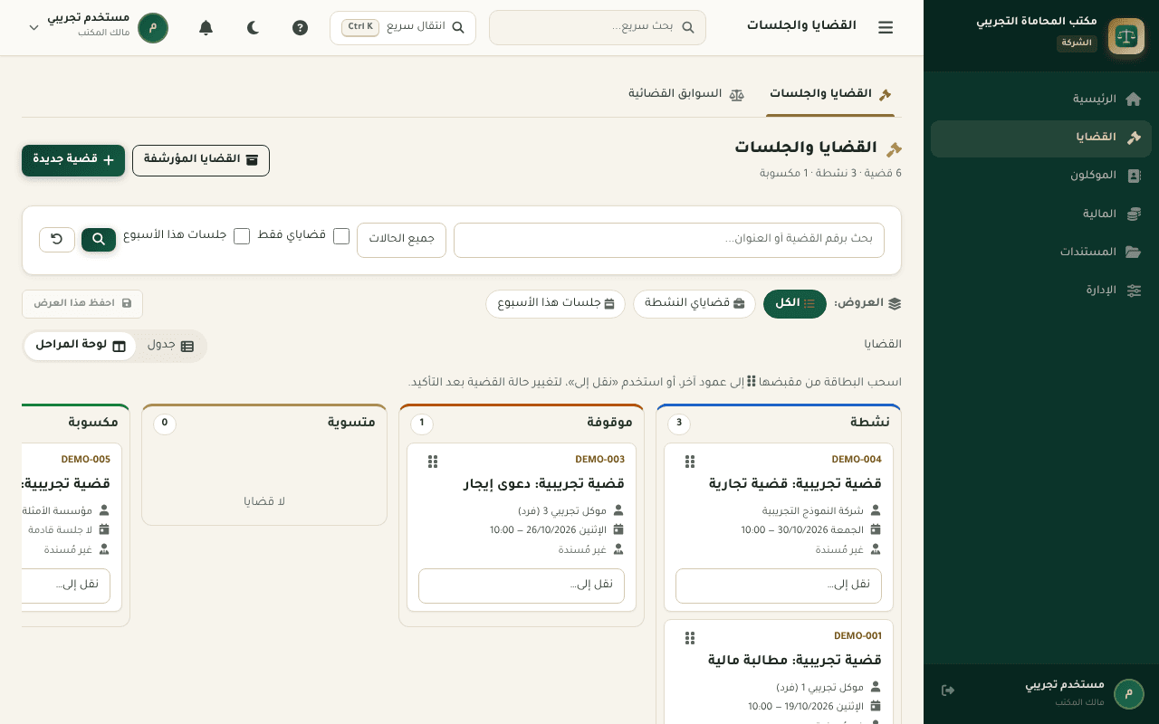Switch to dark mode with the moon icon
Viewport: 1159px width, 724px height.
click(x=254, y=27)
